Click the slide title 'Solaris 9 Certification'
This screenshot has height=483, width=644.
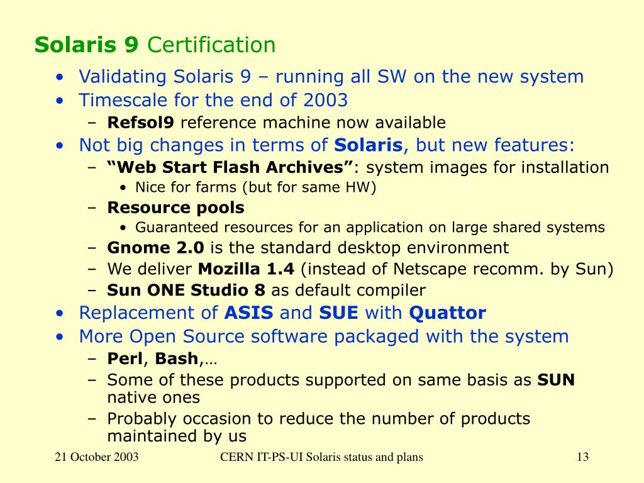155,45
